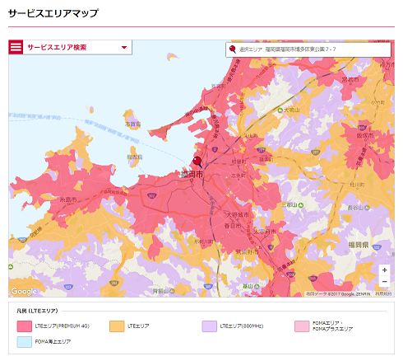
Task: Zoom in with the plus button
Action: coord(384,270)
